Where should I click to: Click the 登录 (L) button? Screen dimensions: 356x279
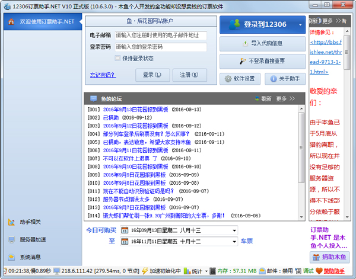152,75
